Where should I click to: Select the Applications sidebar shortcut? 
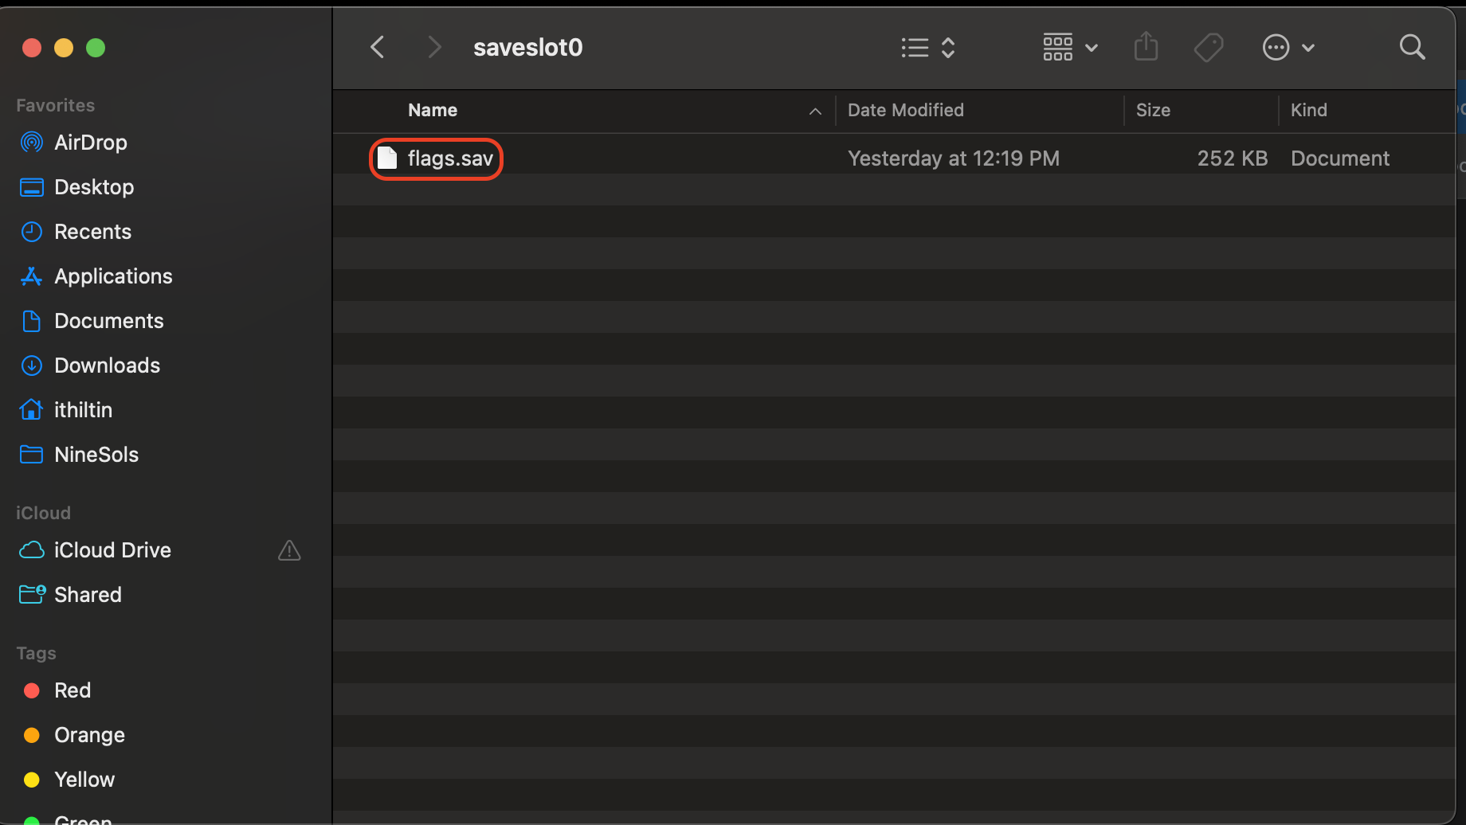tap(113, 276)
